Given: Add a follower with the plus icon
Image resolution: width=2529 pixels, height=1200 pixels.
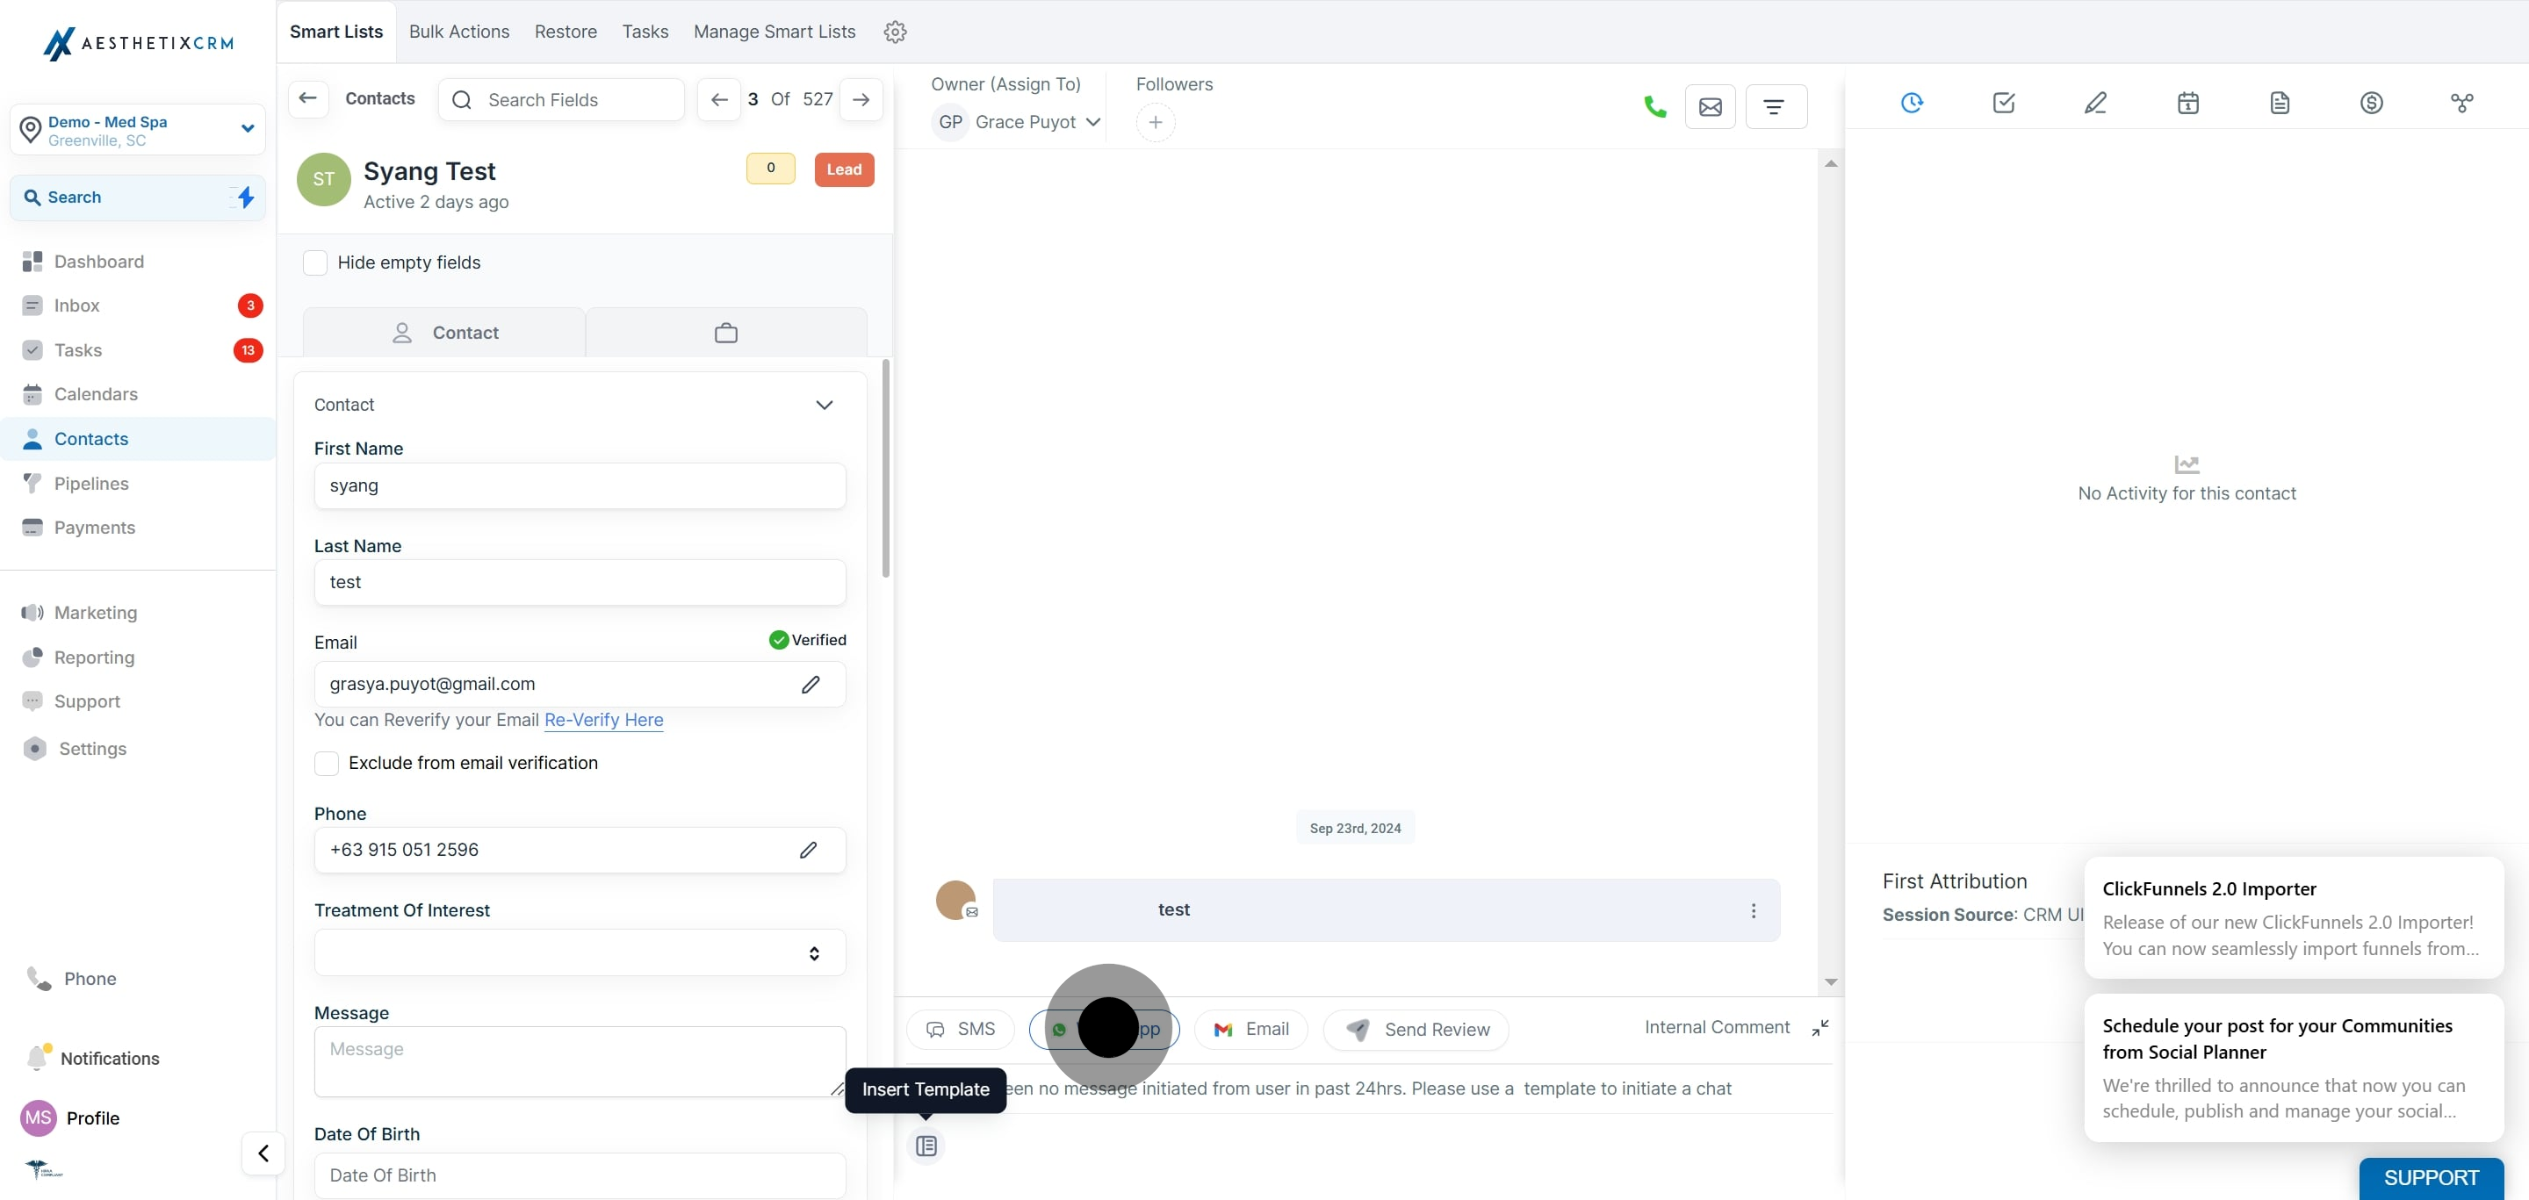Looking at the screenshot, I should pyautogui.click(x=1156, y=123).
